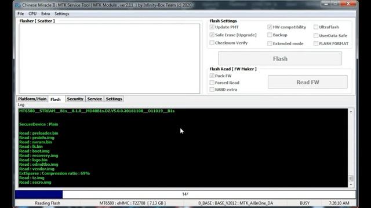The width and height of the screenshot is (371, 208).
Task: Click the Read FW button
Action: point(308,82)
